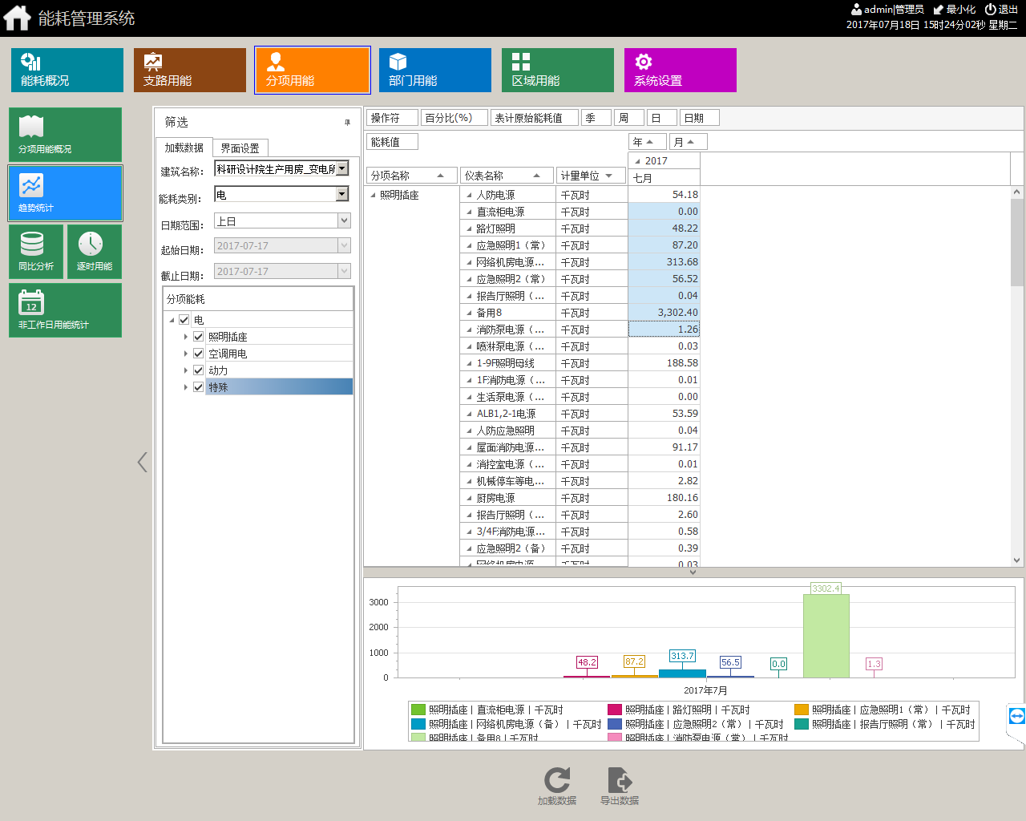This screenshot has height=821, width=1026.
Task: Open 非工作日用能统计 calendar item
Action: [x=65, y=309]
